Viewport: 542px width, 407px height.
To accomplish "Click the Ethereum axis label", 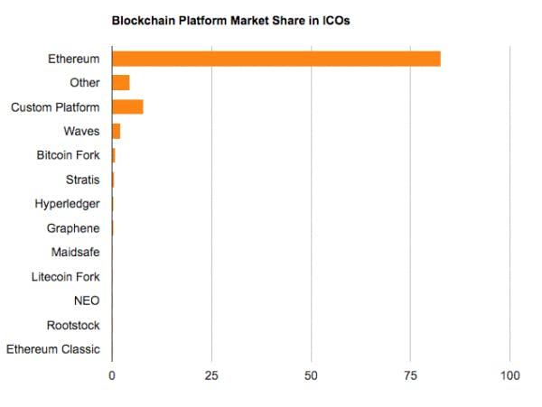I will [74, 59].
